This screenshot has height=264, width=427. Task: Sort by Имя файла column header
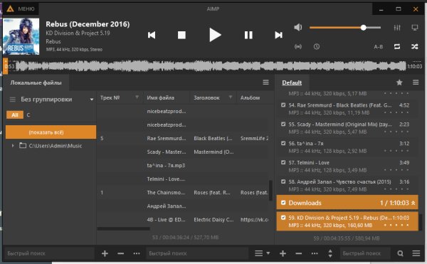[x=161, y=97]
